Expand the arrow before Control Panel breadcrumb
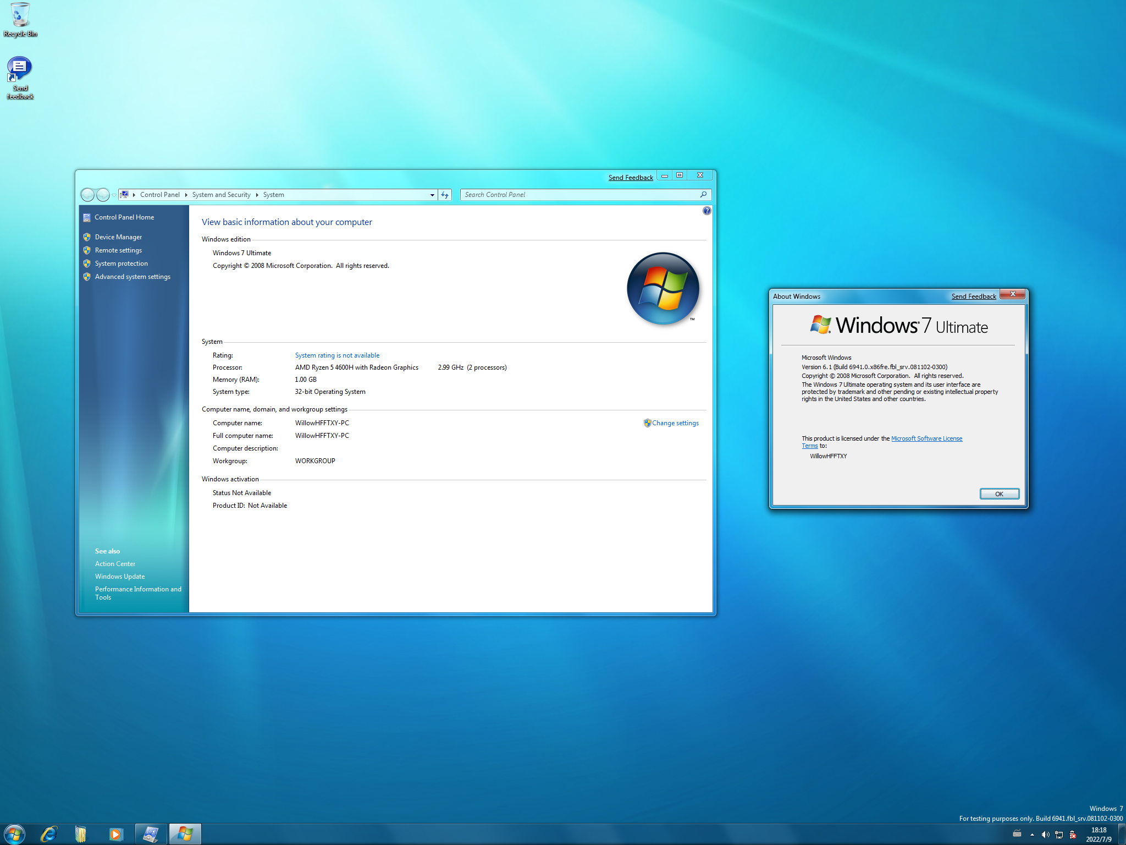This screenshot has width=1126, height=845. point(134,195)
